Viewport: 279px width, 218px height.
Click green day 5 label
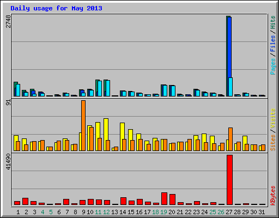point(51,212)
